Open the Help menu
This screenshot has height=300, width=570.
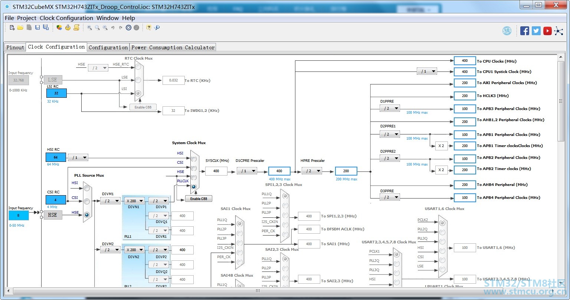coord(128,18)
